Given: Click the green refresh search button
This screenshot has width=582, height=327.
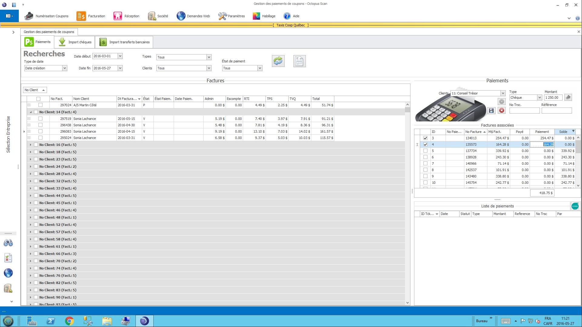Looking at the screenshot, I should [278, 61].
